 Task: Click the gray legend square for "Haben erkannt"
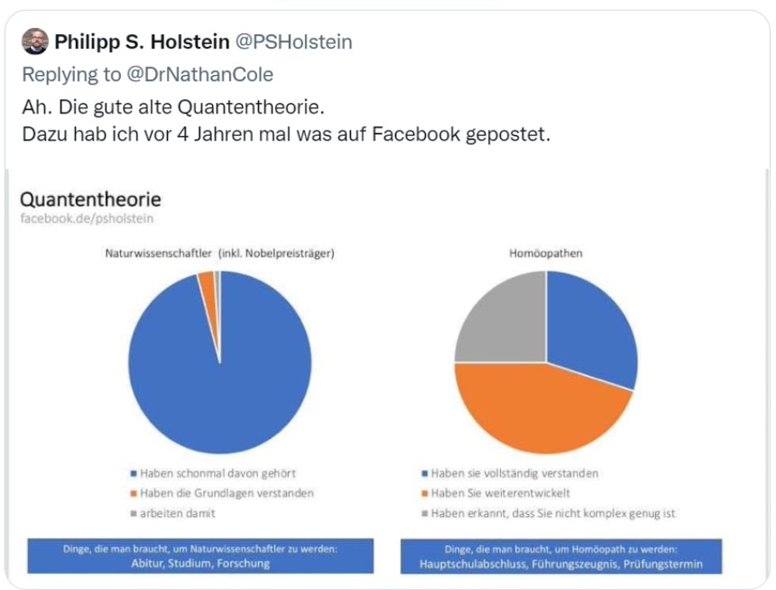pos(424,513)
